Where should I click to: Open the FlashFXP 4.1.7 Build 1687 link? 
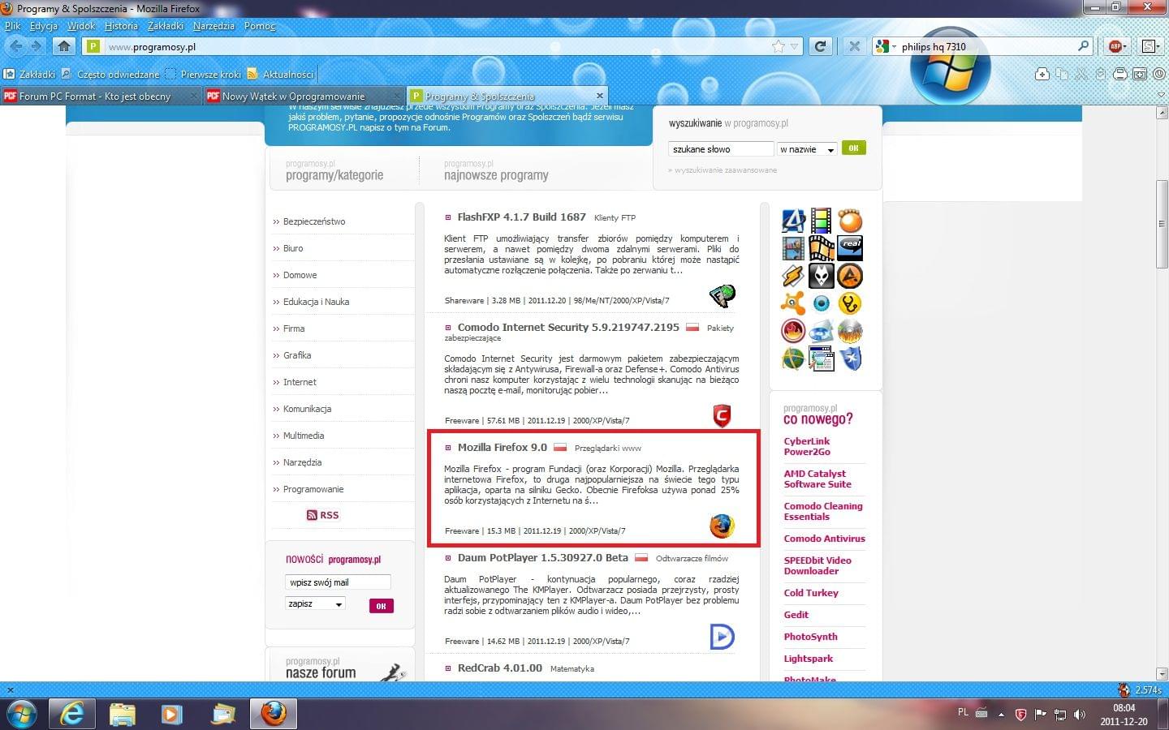[x=521, y=217]
